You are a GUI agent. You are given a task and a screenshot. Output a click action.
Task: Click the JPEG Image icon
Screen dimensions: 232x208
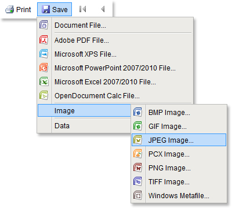138,140
